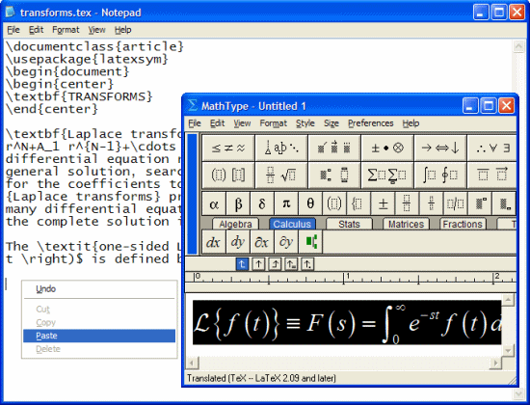
Task: Open Notepad View menu
Action: click(x=96, y=30)
